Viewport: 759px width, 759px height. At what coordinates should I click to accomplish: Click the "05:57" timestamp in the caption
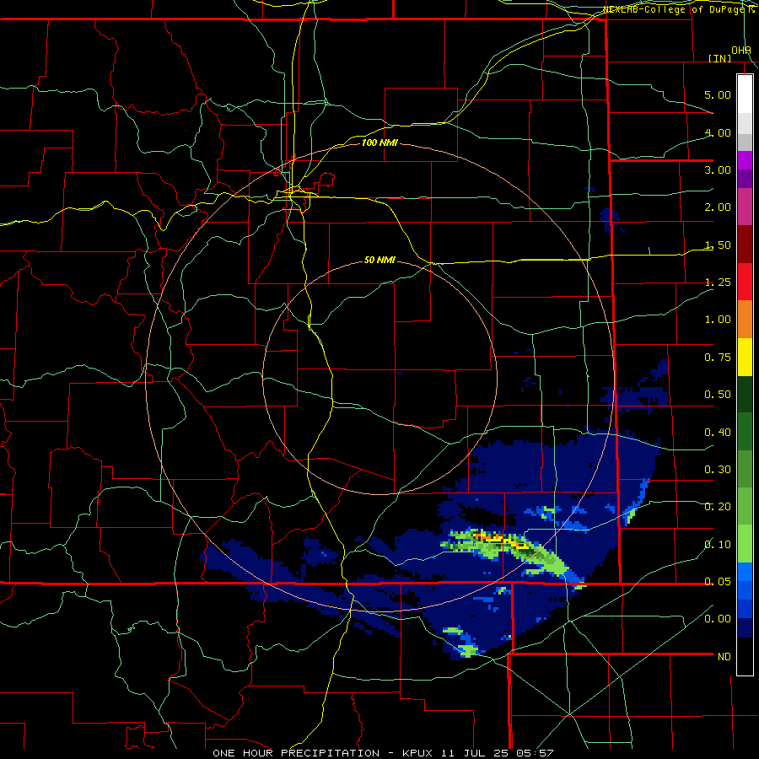(x=535, y=753)
